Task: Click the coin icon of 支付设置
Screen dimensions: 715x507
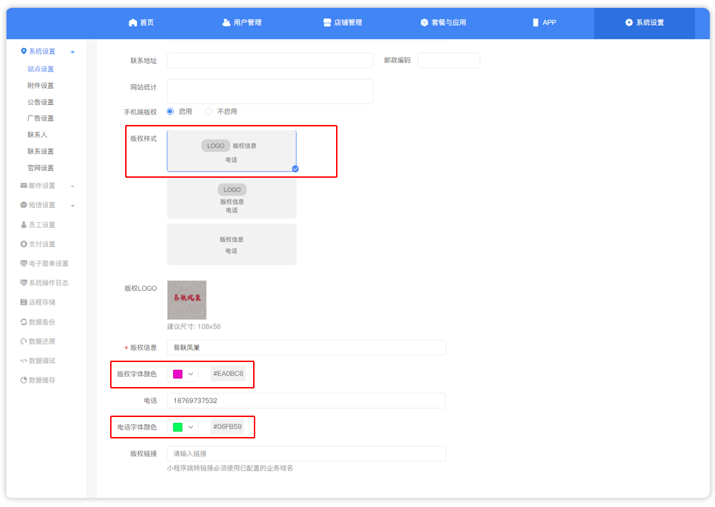Action: [24, 244]
